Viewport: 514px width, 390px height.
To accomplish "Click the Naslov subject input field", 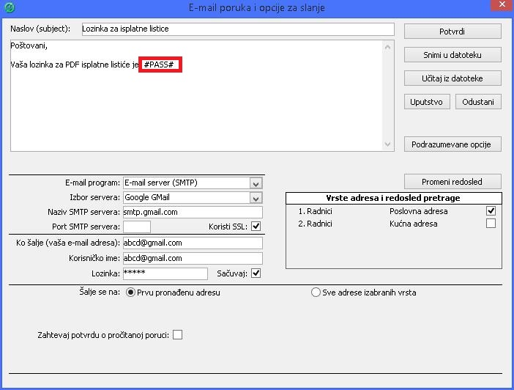I will click(x=236, y=29).
